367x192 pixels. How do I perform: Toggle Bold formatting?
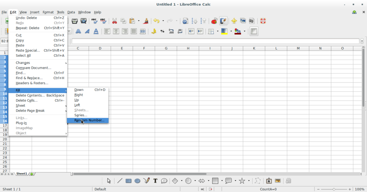click(x=78, y=31)
